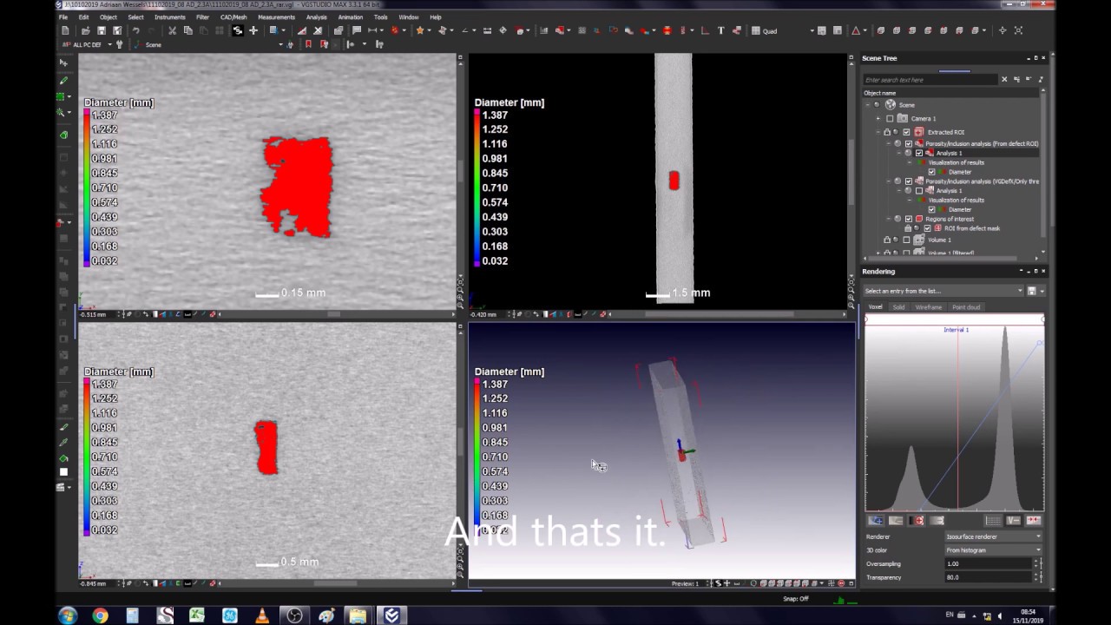Click the Save toolbar icon

coord(102,30)
